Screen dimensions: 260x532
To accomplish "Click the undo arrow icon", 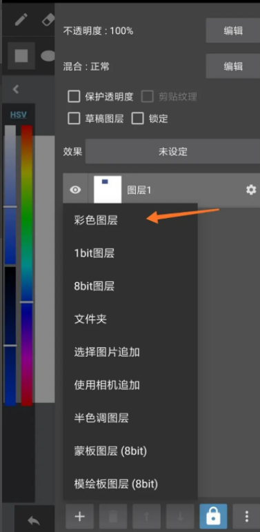I will pyautogui.click(x=34, y=520).
